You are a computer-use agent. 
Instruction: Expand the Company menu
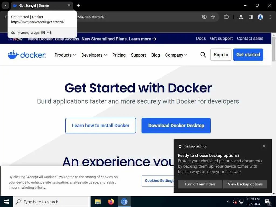176,55
